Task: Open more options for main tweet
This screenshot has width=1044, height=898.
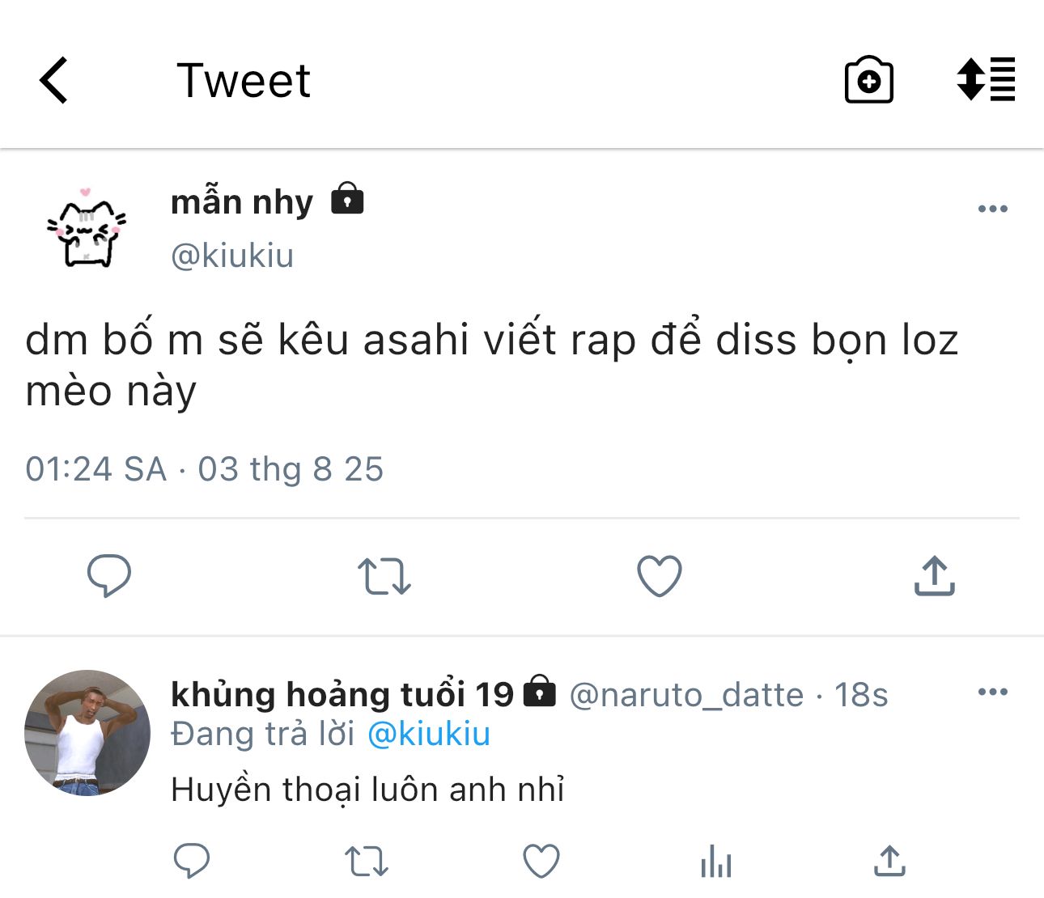Action: tap(992, 209)
